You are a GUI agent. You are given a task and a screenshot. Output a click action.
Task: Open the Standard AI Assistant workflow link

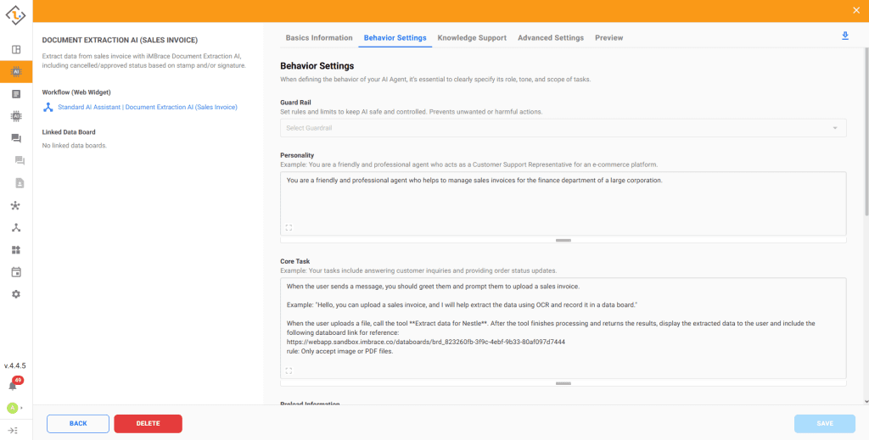tap(147, 108)
